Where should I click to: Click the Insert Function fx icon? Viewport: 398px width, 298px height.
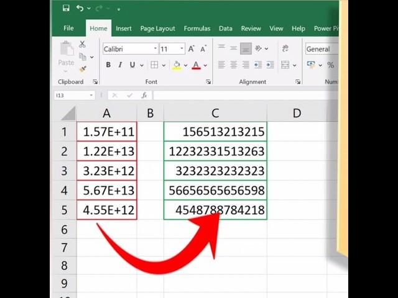(x=144, y=96)
